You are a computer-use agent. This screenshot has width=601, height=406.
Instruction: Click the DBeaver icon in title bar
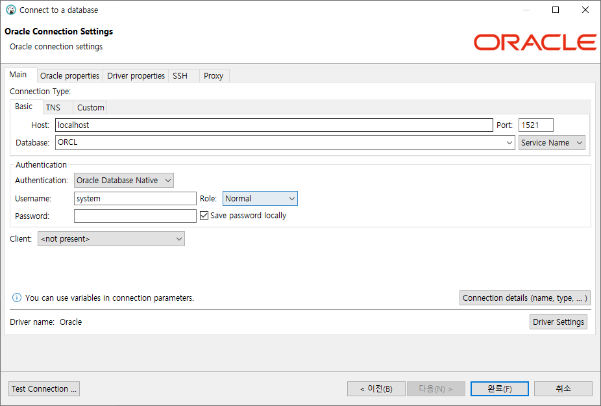tap(11, 10)
